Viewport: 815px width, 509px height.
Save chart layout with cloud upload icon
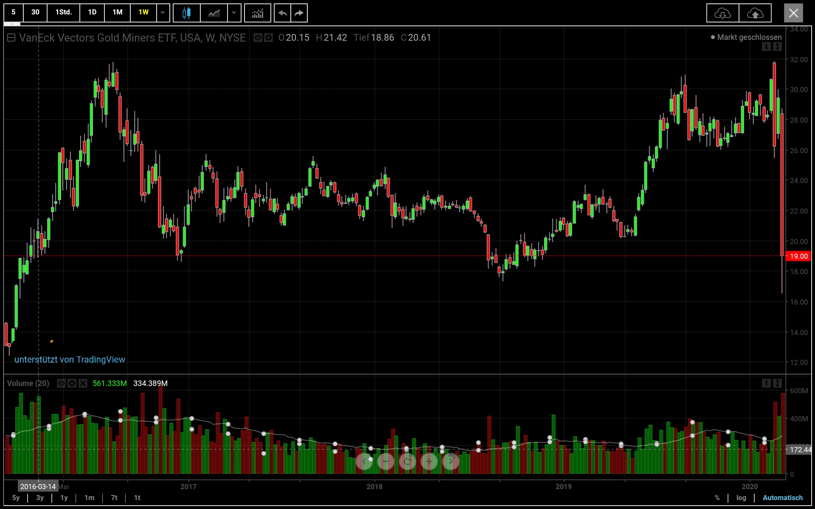(x=755, y=13)
